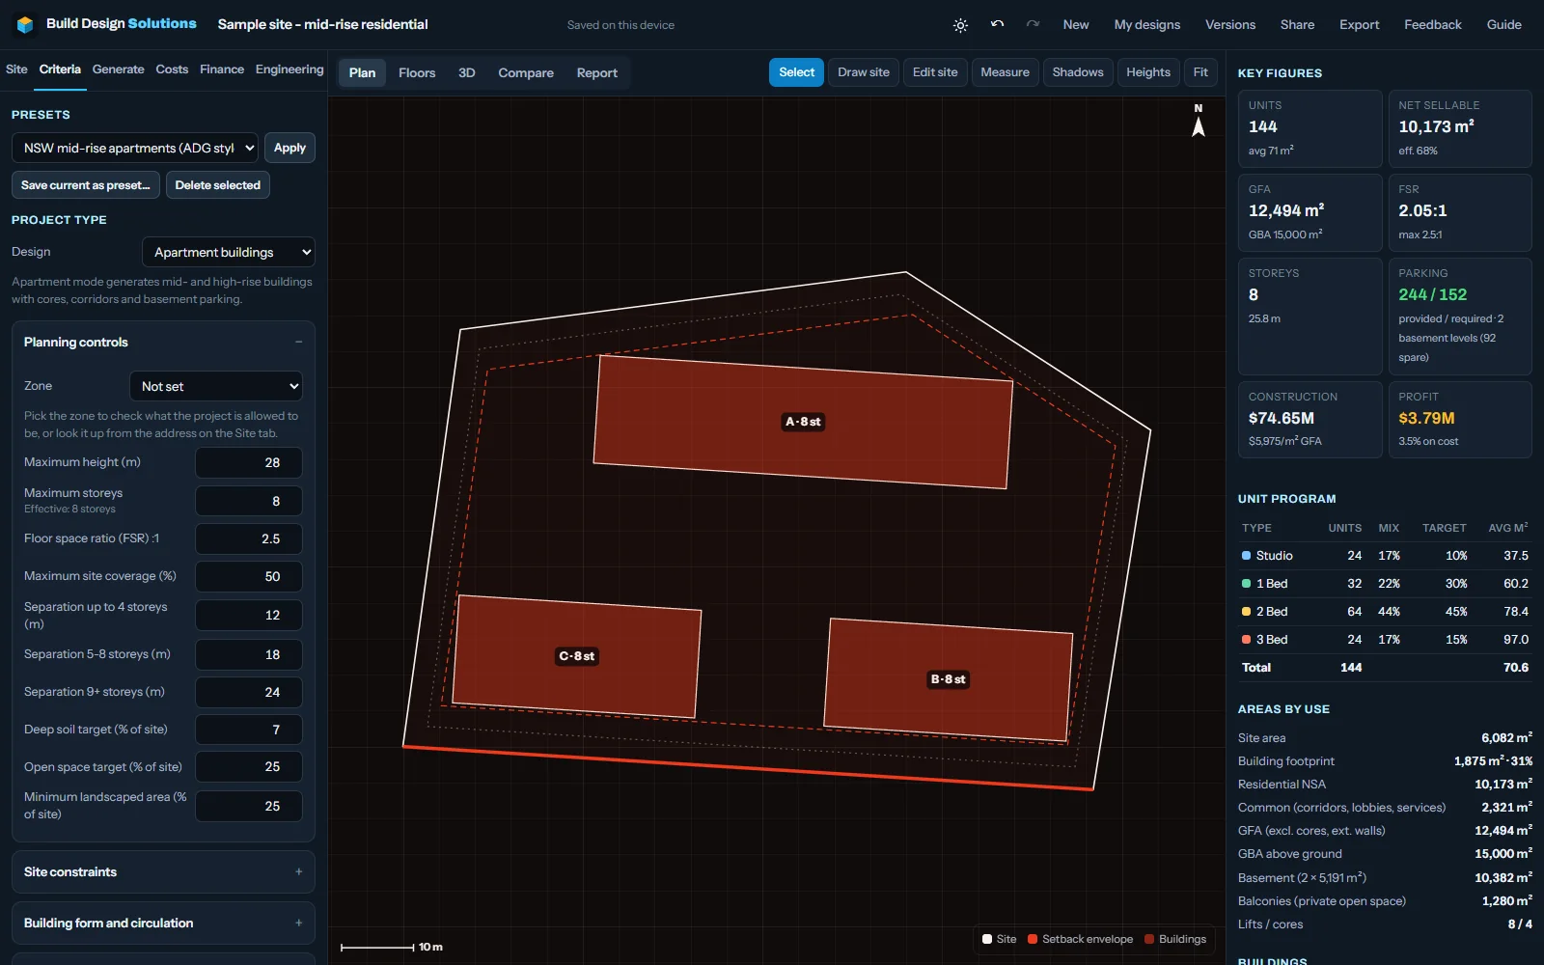The image size is (1544, 965).
Task: Click Save current as preset button
Action: coord(86,185)
